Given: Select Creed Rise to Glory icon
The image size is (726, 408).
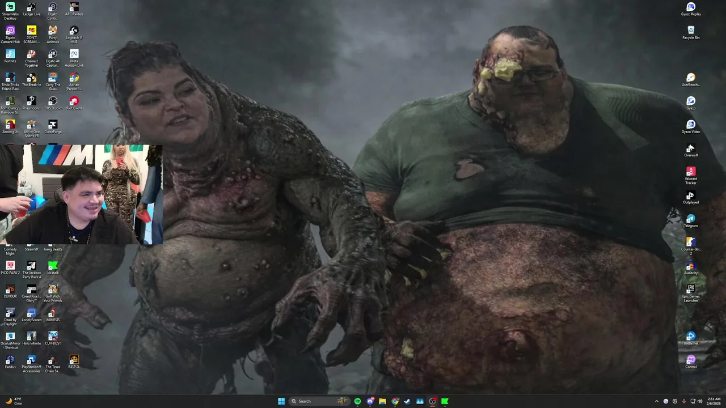Looking at the screenshot, I should 32,294.
